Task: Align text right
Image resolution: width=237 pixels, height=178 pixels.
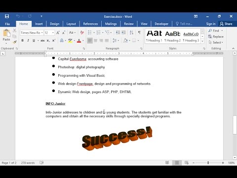Action: [x=101, y=41]
